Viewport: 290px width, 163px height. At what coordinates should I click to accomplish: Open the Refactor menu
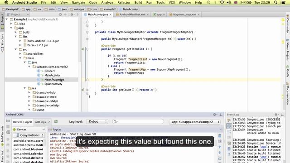pos(124,2)
